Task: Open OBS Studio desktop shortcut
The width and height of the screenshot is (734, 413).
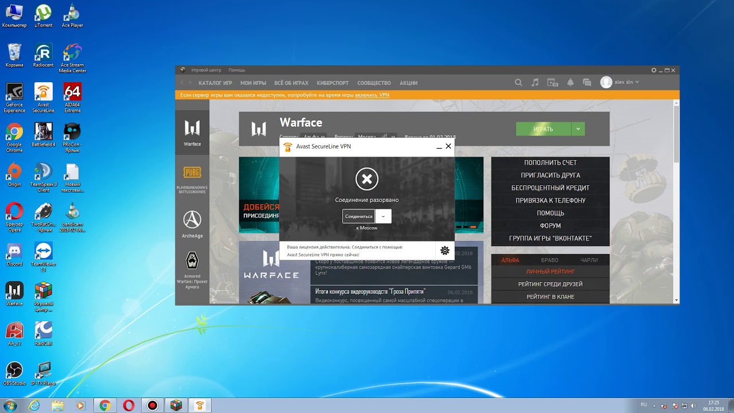Action: [x=14, y=373]
